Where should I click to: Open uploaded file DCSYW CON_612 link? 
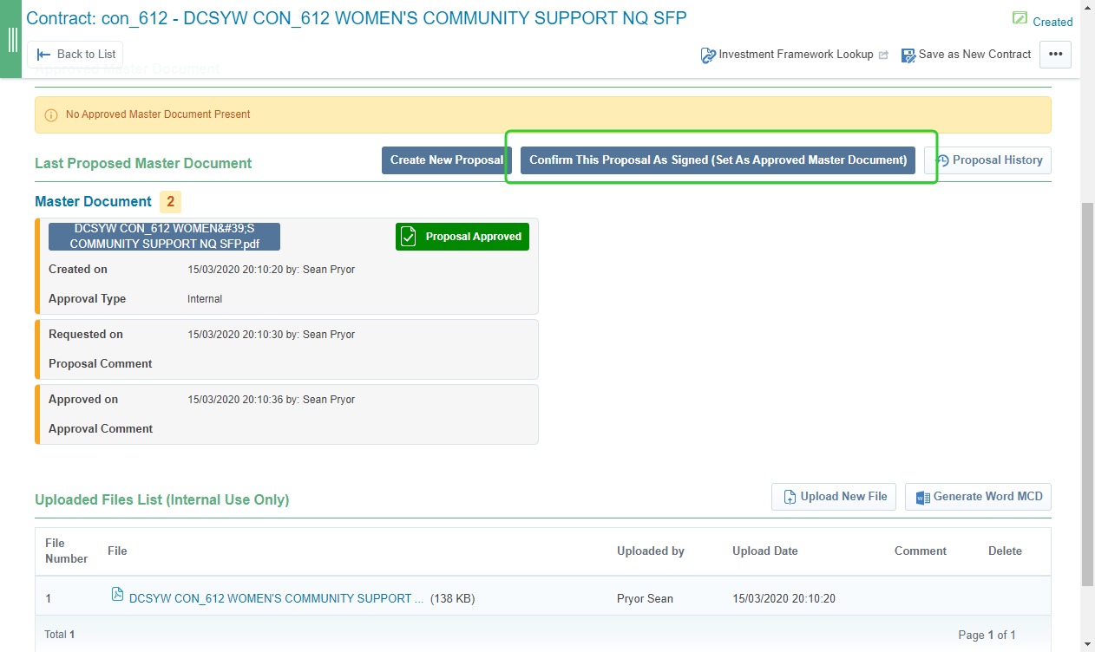[x=276, y=598]
